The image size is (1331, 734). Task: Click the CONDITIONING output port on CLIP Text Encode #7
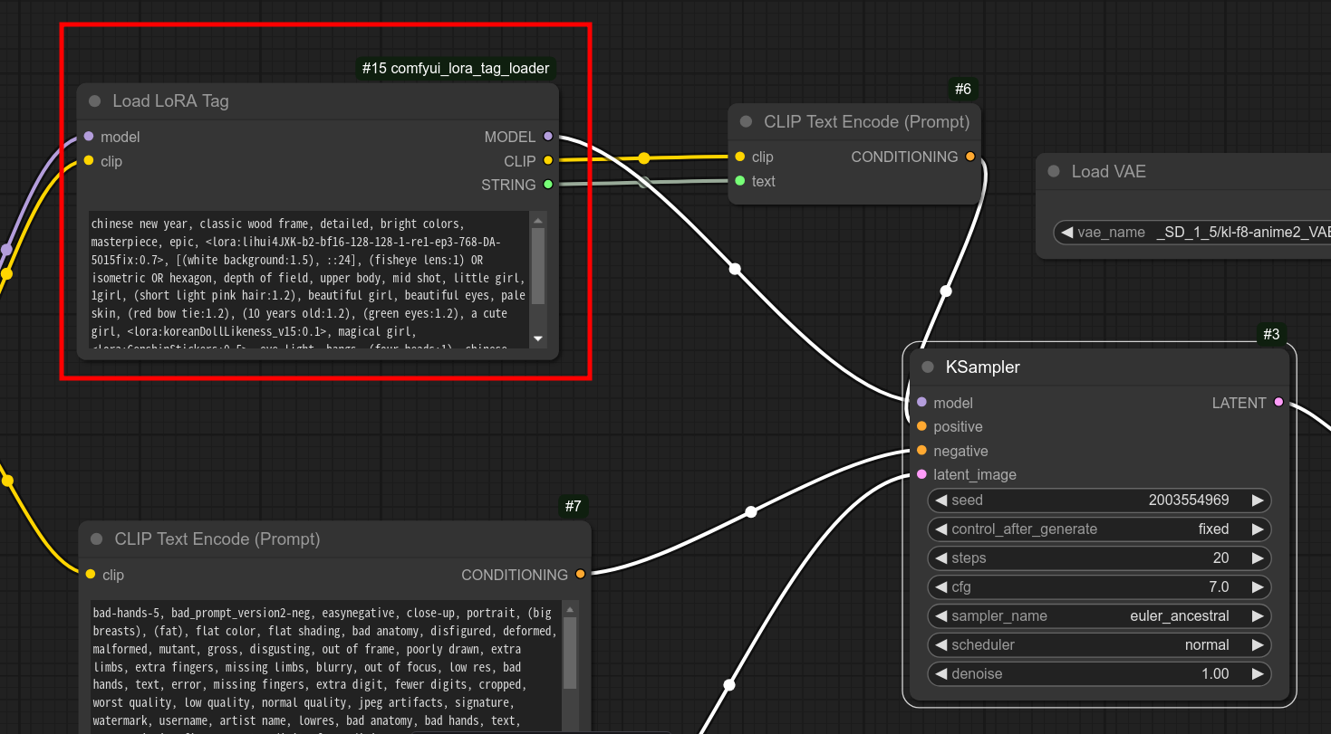pyautogui.click(x=580, y=574)
